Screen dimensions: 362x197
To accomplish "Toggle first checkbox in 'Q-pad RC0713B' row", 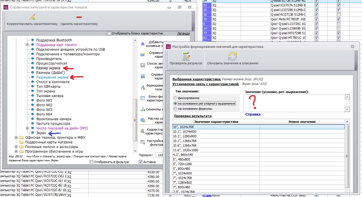I will coord(316,14).
